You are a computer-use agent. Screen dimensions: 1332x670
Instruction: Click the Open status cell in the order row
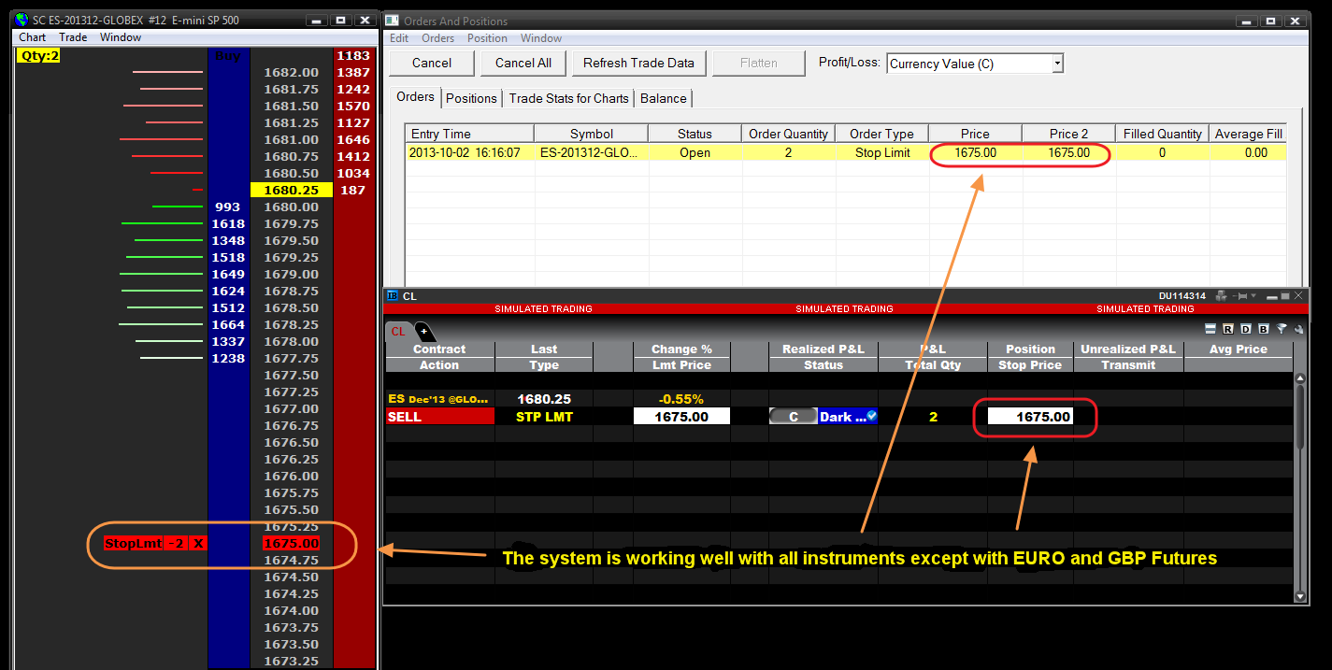(x=695, y=152)
